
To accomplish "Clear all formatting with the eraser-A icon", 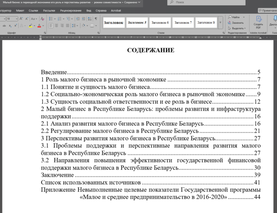I will tap(42, 19).
